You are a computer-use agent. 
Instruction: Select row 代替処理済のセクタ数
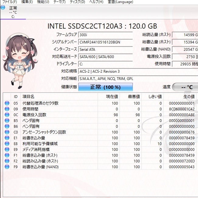[x=40, y=103]
